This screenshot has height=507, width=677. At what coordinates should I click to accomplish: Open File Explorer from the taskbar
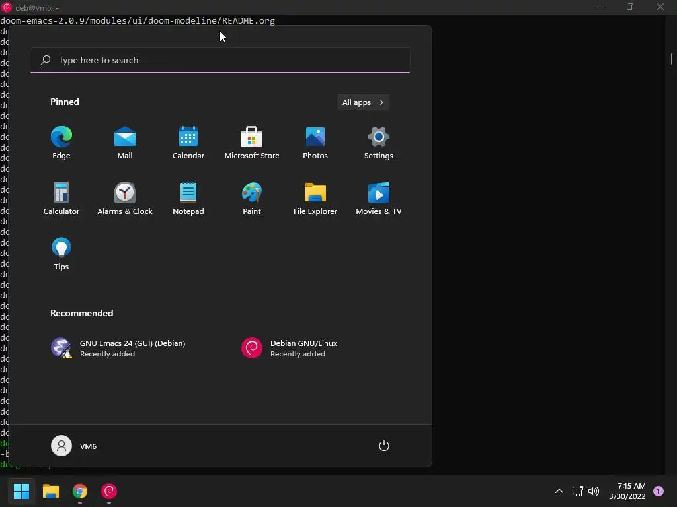click(x=50, y=491)
